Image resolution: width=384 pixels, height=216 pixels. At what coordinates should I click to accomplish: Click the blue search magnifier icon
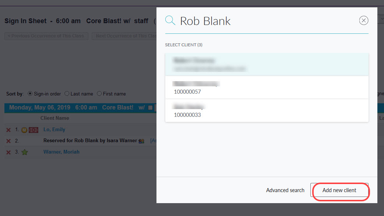(x=170, y=21)
